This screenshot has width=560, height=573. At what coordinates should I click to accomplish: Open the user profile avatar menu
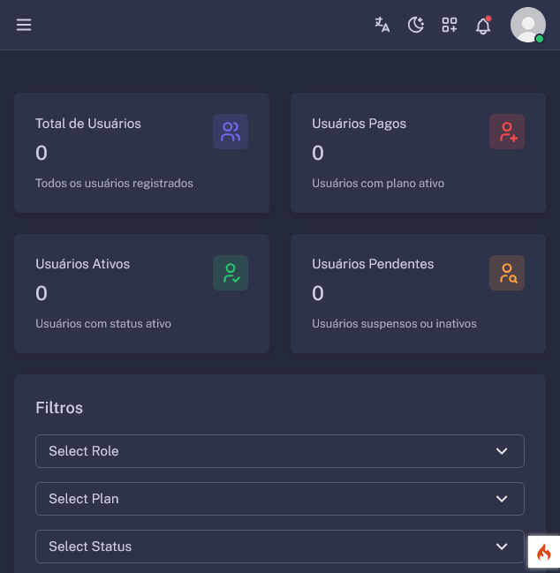(527, 25)
